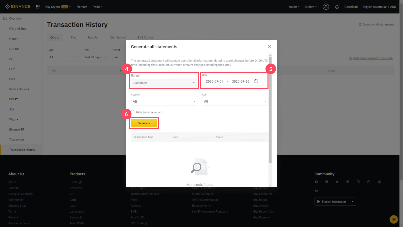Switch to the Fiat tab
Image resolution: width=403 pixels, height=227 pixels.
click(x=73, y=37)
